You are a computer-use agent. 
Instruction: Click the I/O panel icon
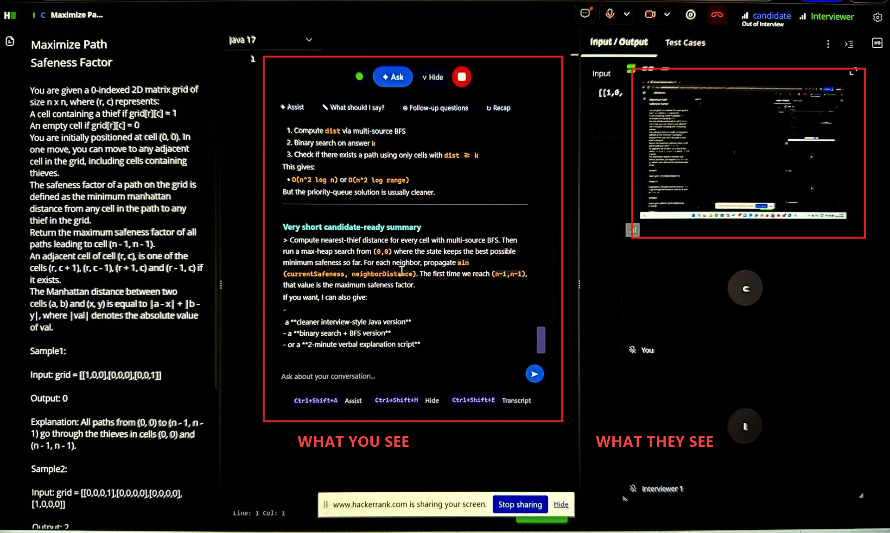(x=877, y=43)
